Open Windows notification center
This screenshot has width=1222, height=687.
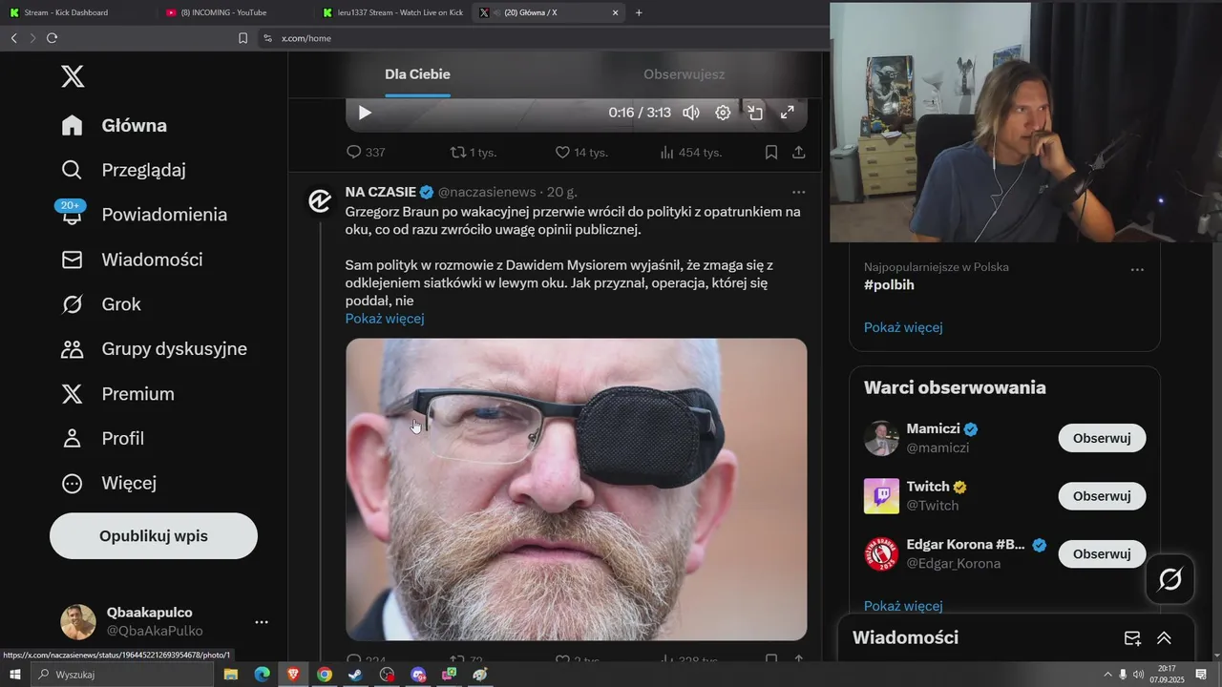click(x=1202, y=675)
